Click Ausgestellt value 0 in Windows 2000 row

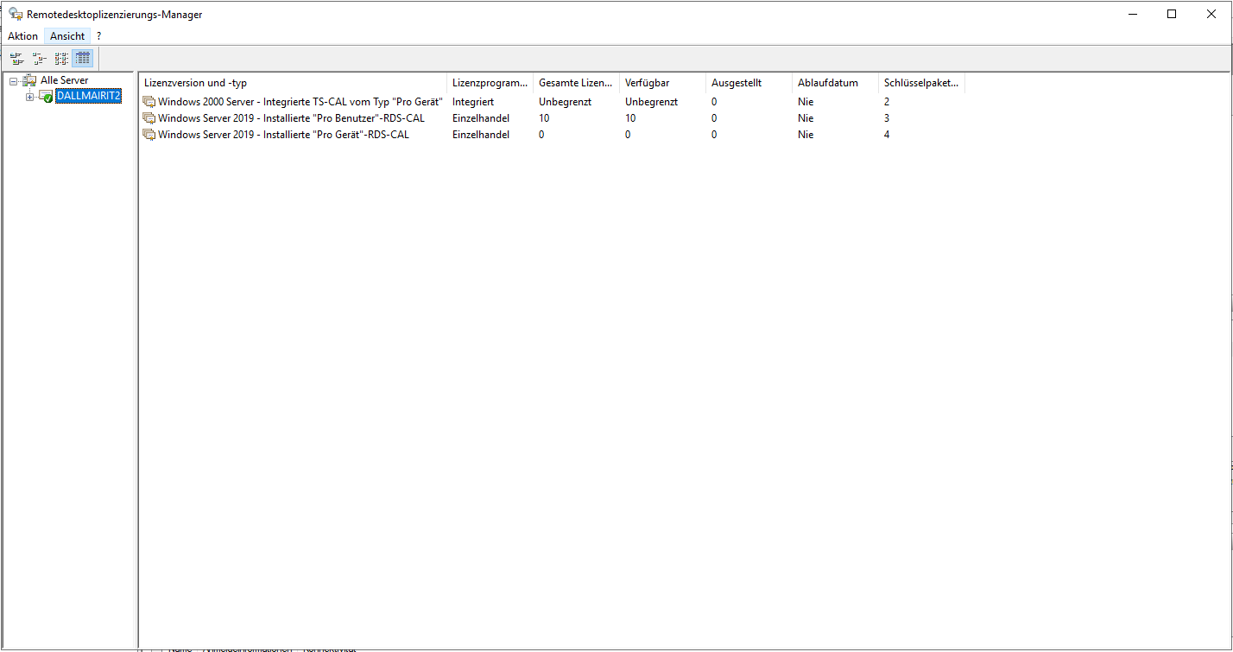click(x=714, y=102)
